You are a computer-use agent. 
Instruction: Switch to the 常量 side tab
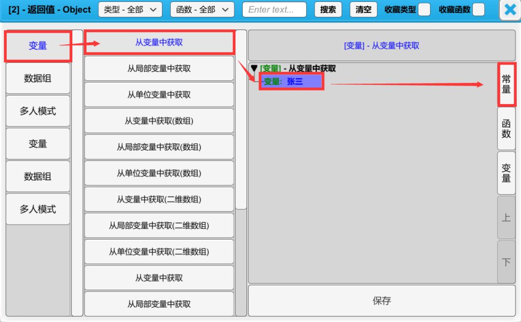506,84
